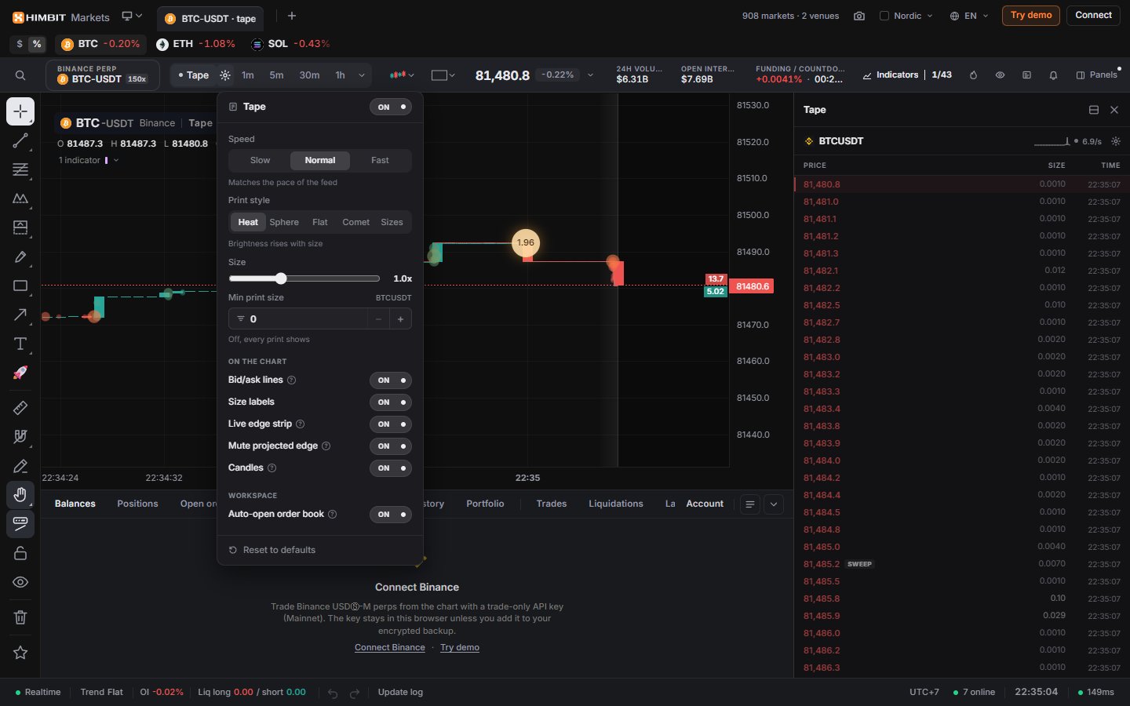Screen dimensions: 1130x706
Task: Turn off the main Tape toggle
Action: (391, 107)
